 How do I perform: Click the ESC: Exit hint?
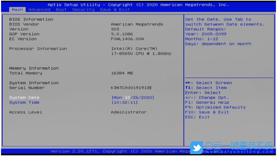pyautogui.click(x=197, y=117)
